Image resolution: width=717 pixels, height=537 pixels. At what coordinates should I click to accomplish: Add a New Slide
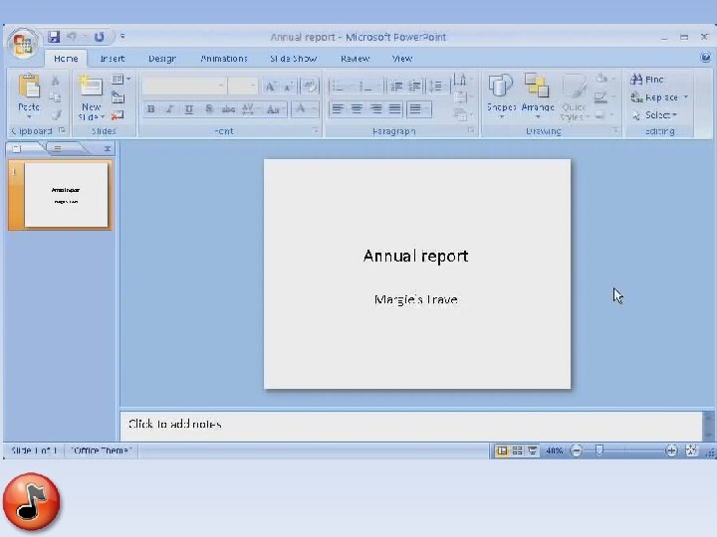91,98
